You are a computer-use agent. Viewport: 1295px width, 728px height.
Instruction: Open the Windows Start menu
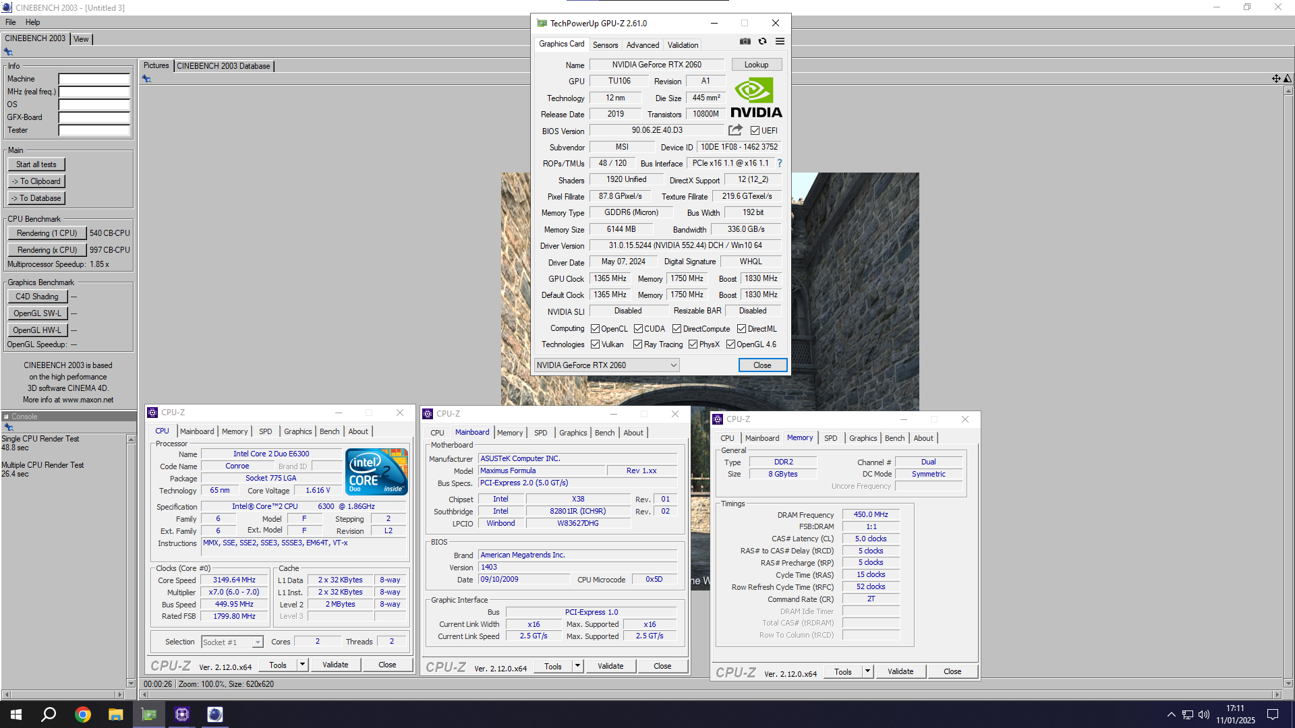(16, 715)
